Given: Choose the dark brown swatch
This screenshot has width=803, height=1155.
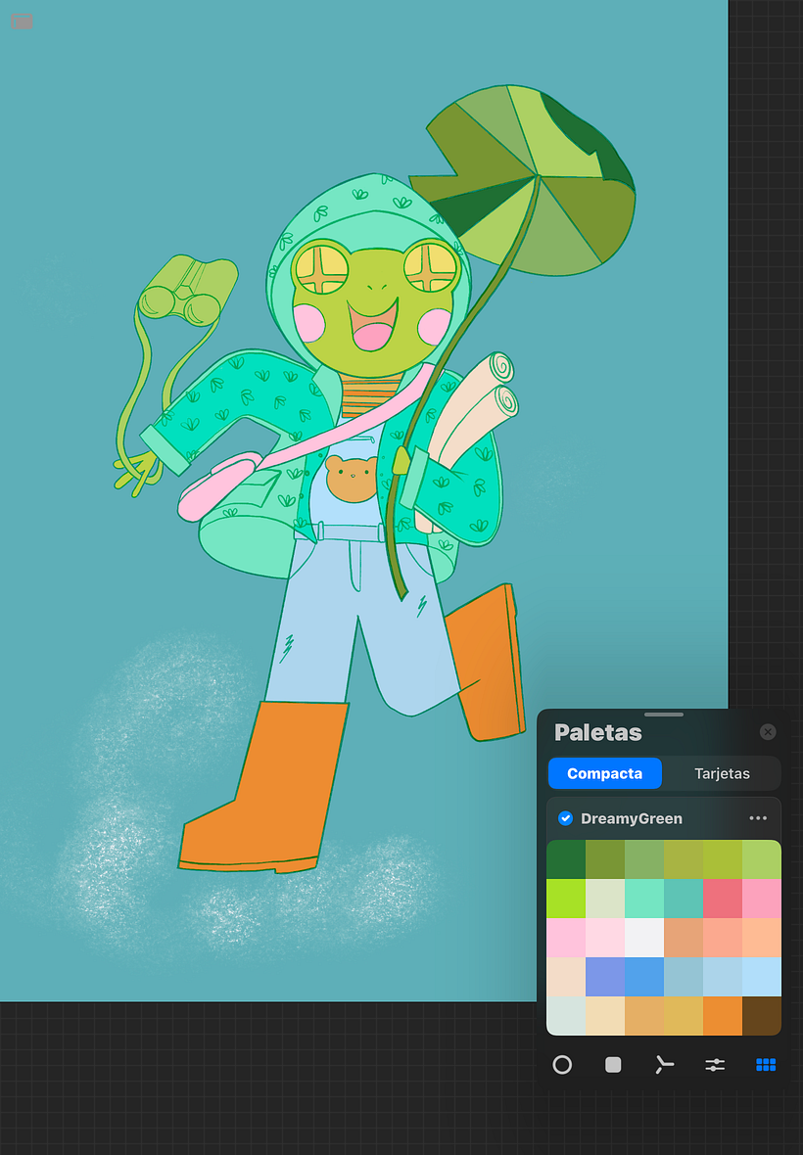Looking at the screenshot, I should pos(762,1016).
